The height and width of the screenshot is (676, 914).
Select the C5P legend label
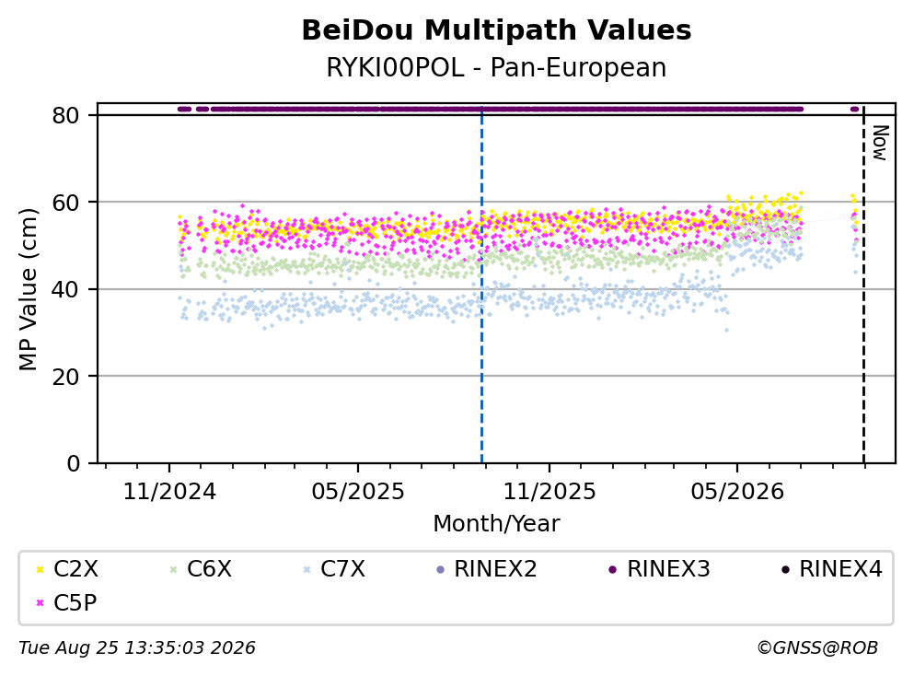[x=75, y=603]
